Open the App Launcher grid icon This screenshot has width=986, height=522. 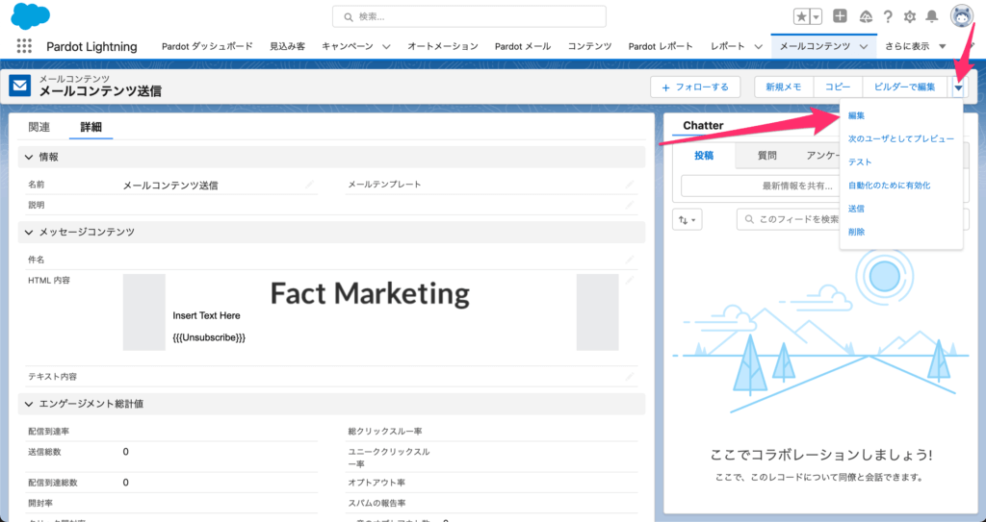tap(25, 46)
